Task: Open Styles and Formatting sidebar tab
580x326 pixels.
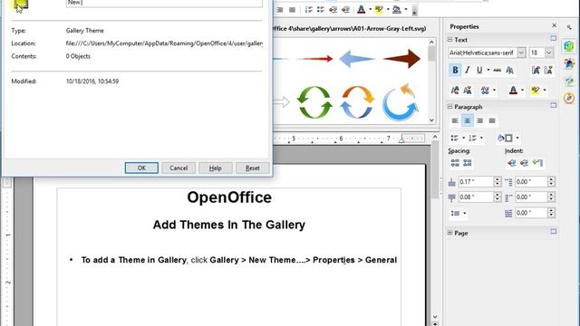Action: [569, 63]
